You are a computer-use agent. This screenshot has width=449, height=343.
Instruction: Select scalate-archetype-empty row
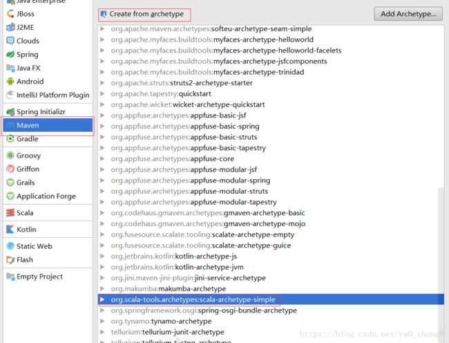coord(271,234)
